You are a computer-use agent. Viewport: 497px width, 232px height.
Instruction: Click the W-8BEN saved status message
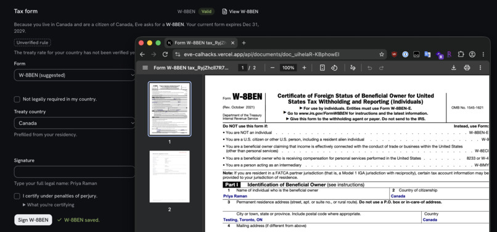[78, 220]
